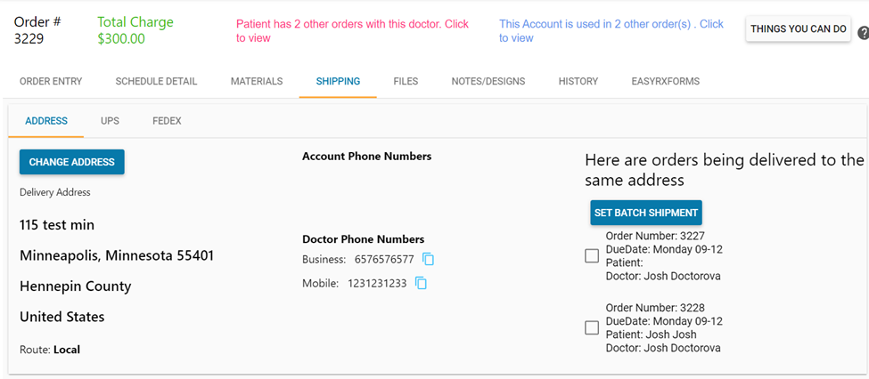Viewport: 869px width, 379px height.
Task: Select the Address sub-tab
Action: (46, 121)
